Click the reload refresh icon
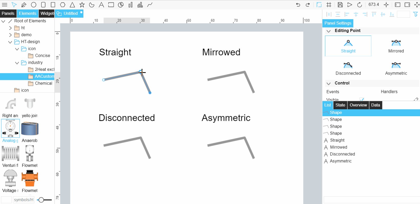Screen dimensions: 420x204 [x=360, y=5]
